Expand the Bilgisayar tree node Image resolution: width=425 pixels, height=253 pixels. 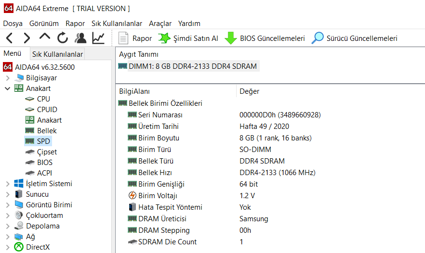tap(8, 78)
